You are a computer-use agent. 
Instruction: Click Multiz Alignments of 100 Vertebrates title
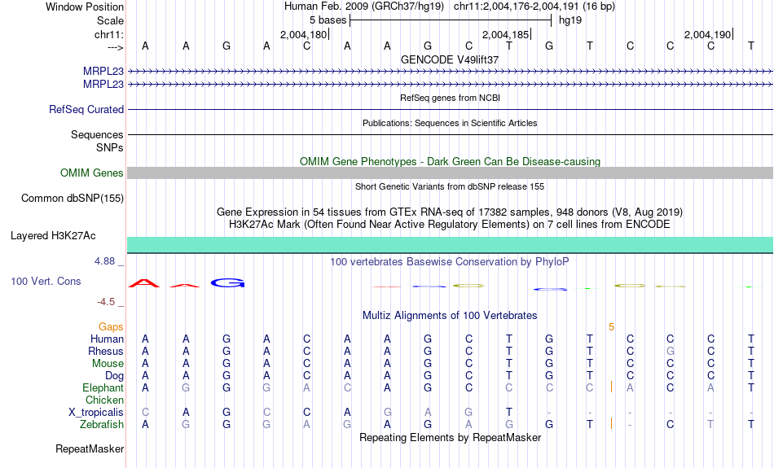point(450,315)
